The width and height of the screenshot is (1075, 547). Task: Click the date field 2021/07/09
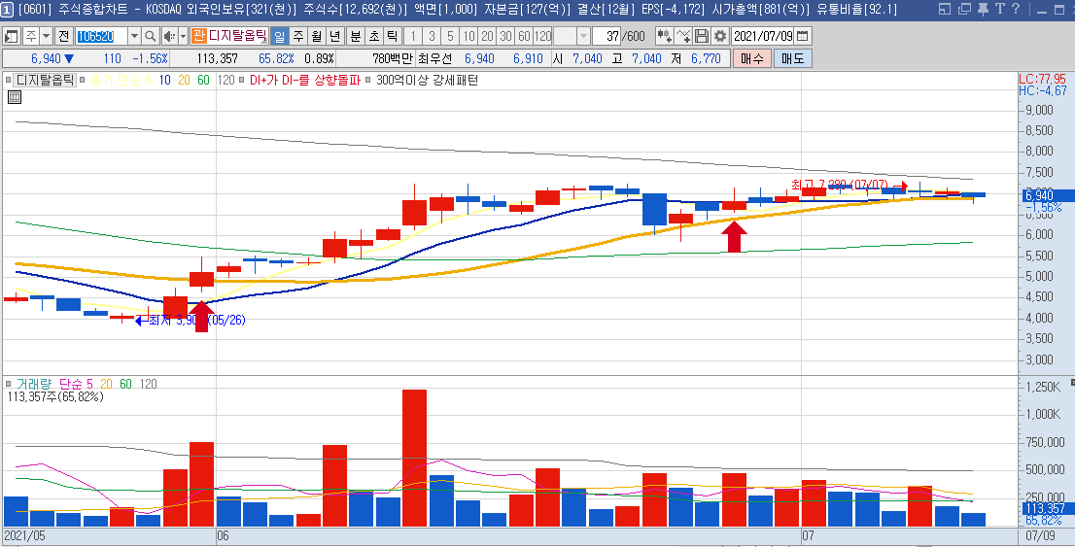[x=763, y=36]
